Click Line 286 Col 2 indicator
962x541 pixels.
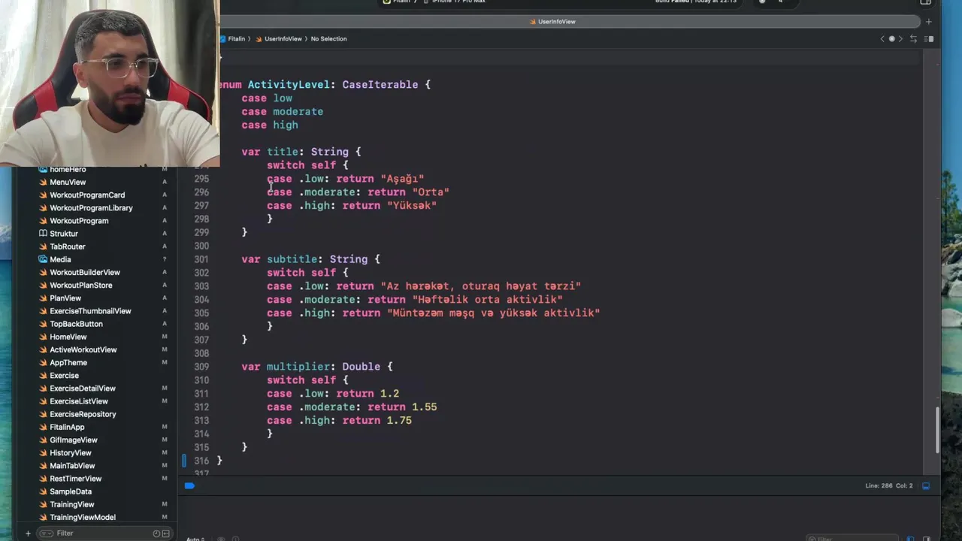[888, 486]
